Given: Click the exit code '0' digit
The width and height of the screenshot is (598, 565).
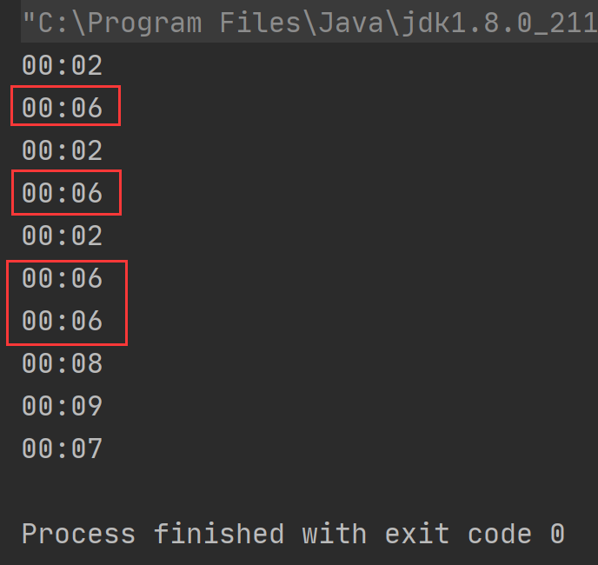Looking at the screenshot, I should tap(557, 534).
